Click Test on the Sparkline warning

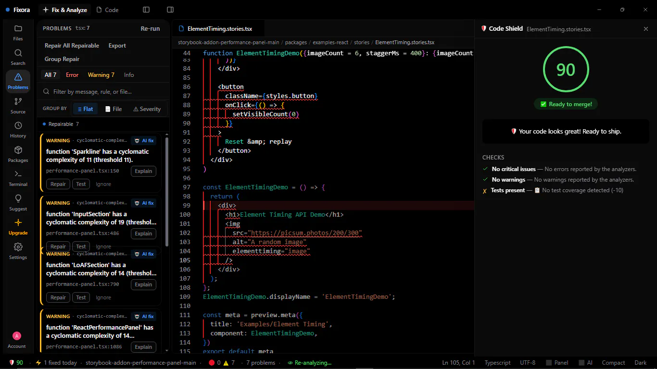(81, 184)
